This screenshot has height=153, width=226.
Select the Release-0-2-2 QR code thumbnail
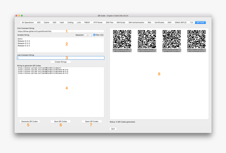pos(147,41)
